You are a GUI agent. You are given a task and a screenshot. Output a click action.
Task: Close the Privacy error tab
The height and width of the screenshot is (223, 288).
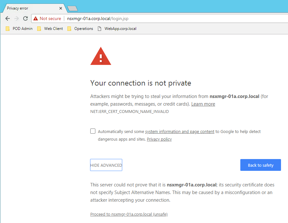coord(61,8)
